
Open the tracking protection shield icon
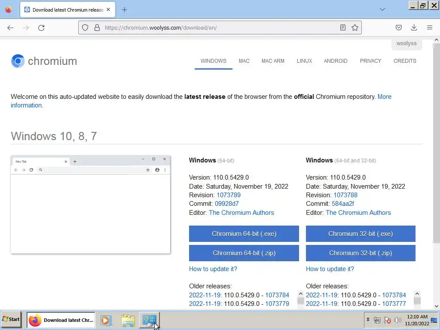(85, 27)
